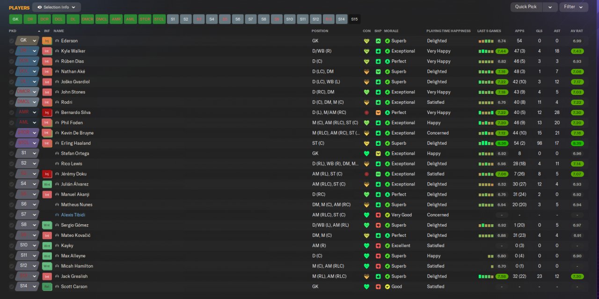Click John Stones' green condition heart

[366, 92]
